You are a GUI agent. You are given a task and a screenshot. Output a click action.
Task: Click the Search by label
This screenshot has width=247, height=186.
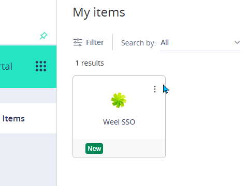[138, 43]
